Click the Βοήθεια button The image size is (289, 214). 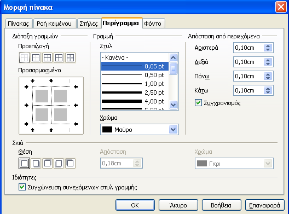tap(221, 205)
